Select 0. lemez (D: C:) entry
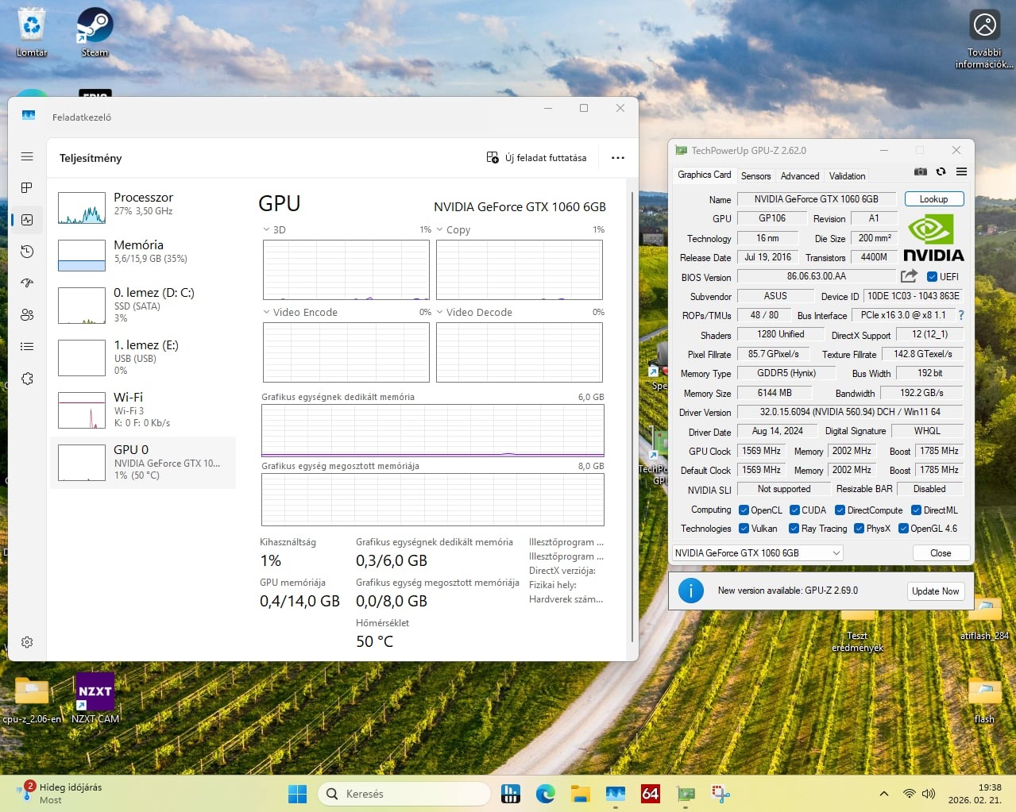1016x812 pixels. (x=143, y=306)
